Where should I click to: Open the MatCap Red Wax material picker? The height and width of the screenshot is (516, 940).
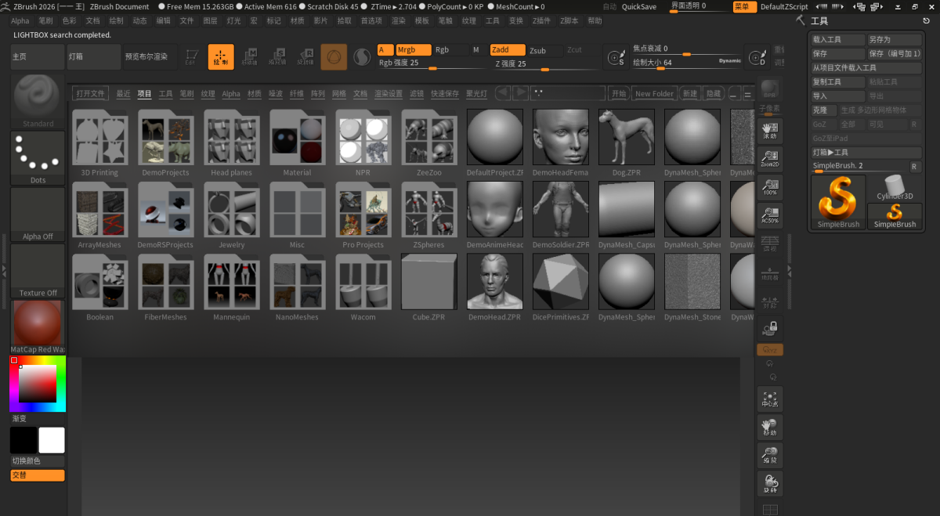point(36,324)
